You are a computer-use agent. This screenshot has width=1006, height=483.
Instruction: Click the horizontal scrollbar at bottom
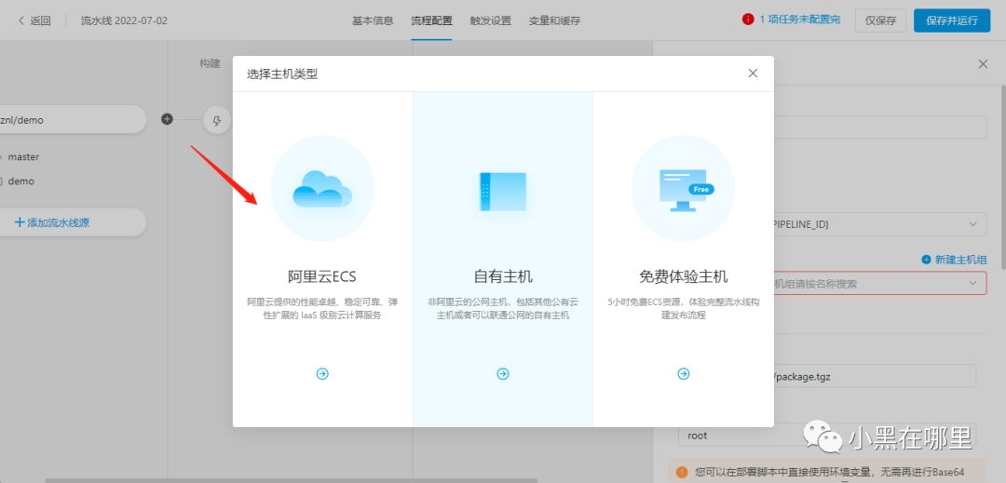(x=291, y=480)
